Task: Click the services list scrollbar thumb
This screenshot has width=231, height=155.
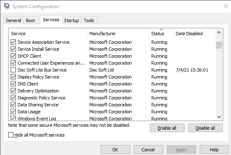Action: click(x=219, y=45)
